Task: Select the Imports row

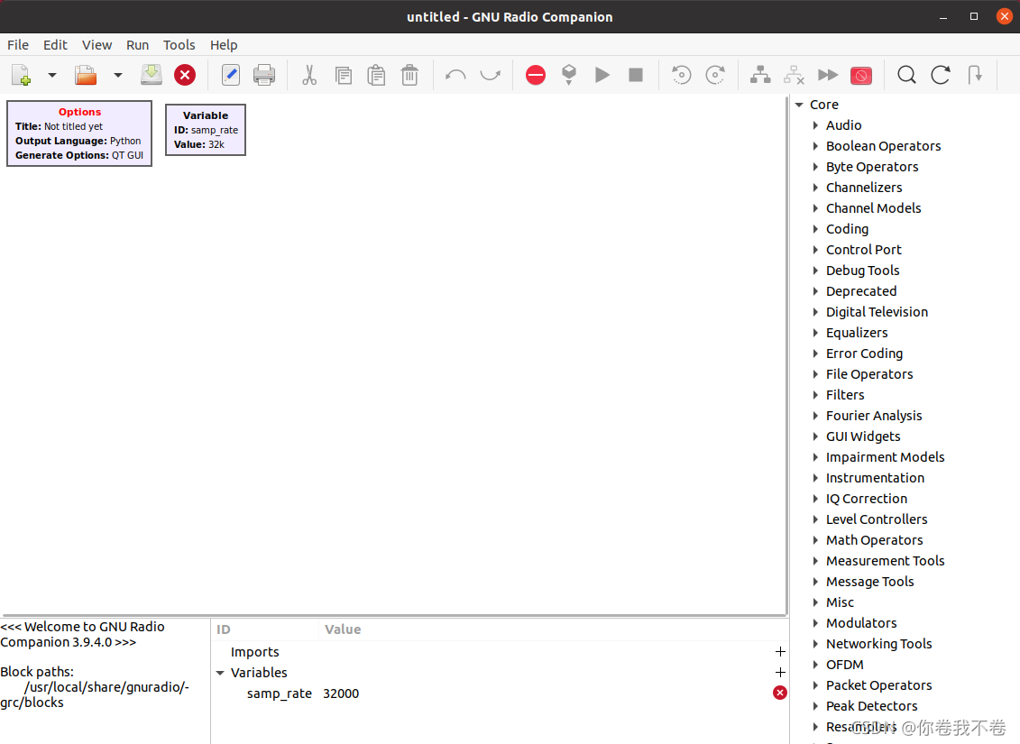Action: pos(500,652)
